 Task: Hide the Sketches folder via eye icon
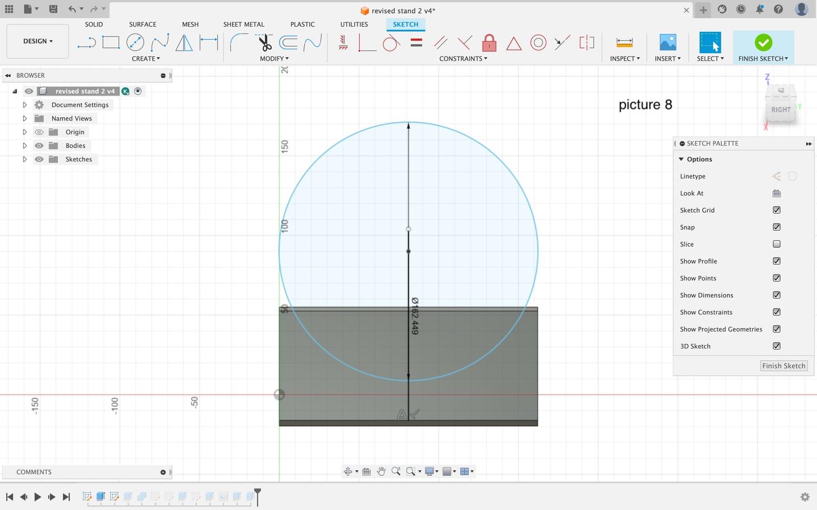(x=39, y=159)
